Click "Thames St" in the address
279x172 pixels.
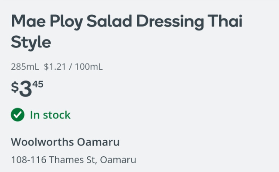(73, 159)
